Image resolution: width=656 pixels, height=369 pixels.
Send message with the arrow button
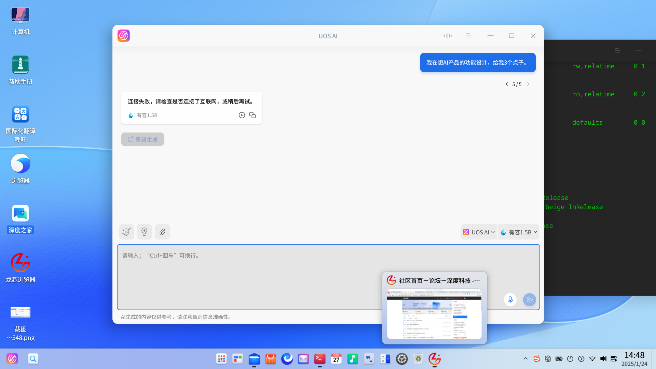coord(530,300)
